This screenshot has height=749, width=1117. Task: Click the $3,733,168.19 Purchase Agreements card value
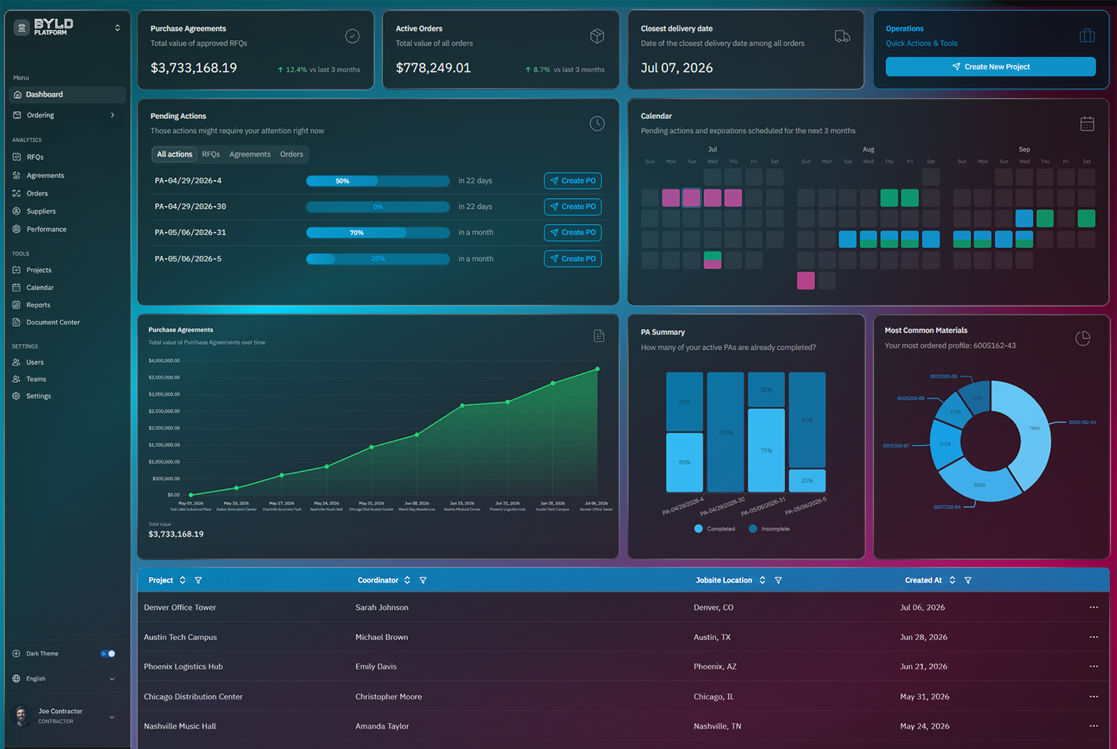[x=194, y=68]
